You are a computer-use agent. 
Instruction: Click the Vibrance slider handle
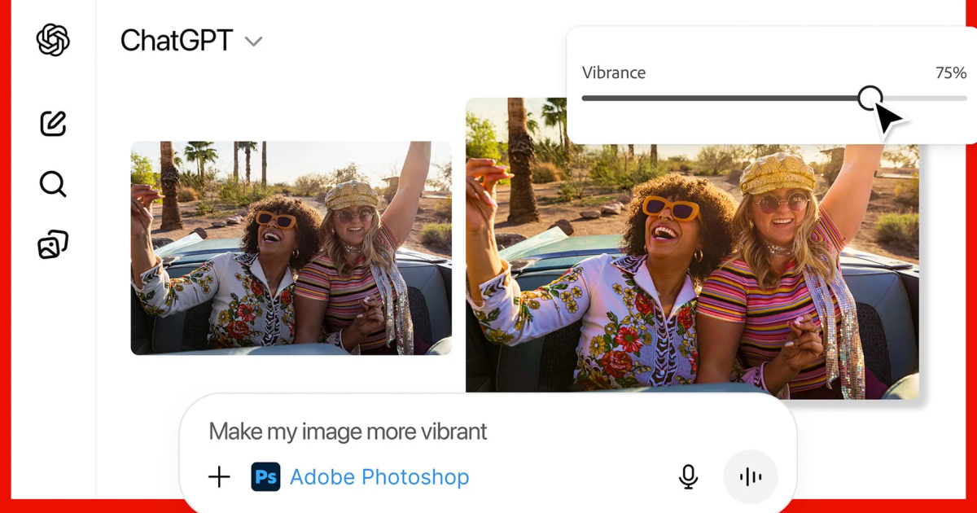[x=870, y=98]
